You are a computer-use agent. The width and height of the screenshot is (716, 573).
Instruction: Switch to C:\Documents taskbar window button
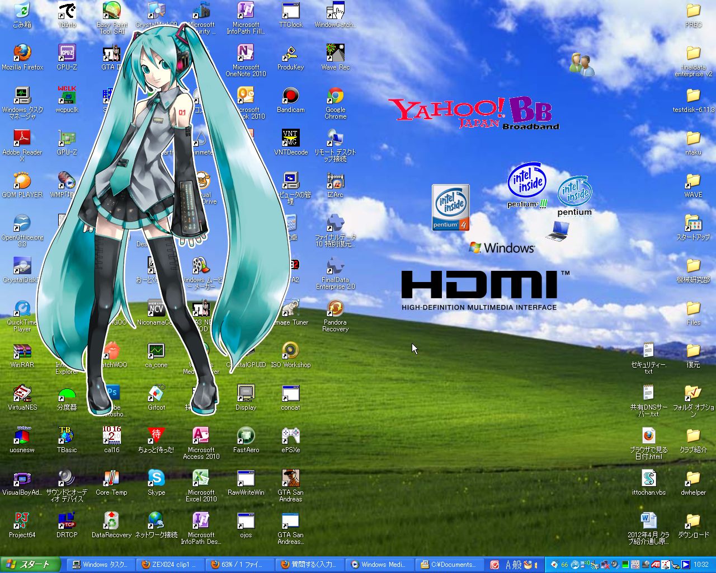point(449,565)
